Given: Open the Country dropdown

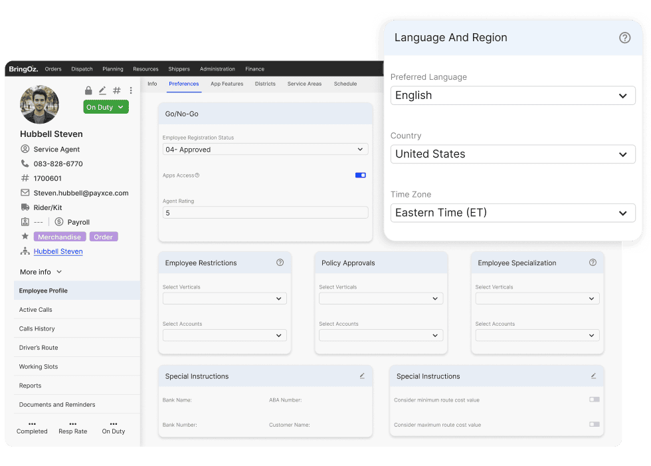Looking at the screenshot, I should click(x=513, y=154).
